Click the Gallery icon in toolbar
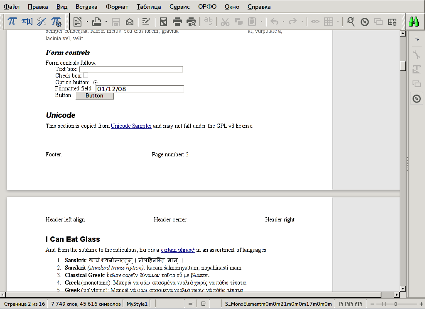Screen dimensions: 425x309 tap(378, 22)
